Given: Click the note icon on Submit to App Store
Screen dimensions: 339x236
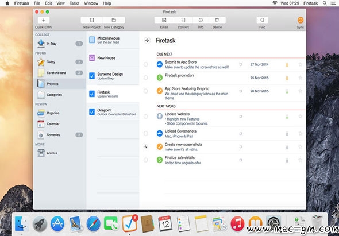Looking at the screenshot, I should [x=240, y=64].
